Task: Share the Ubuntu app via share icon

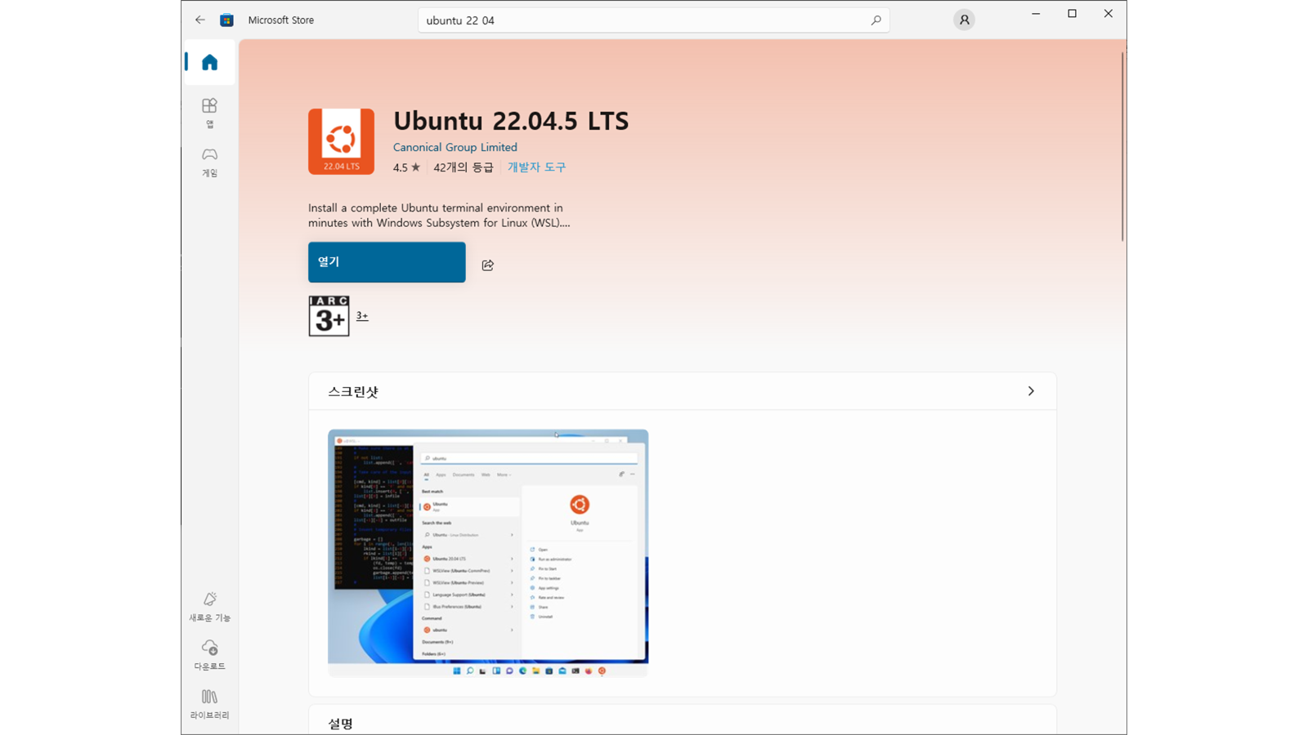Action: click(488, 265)
